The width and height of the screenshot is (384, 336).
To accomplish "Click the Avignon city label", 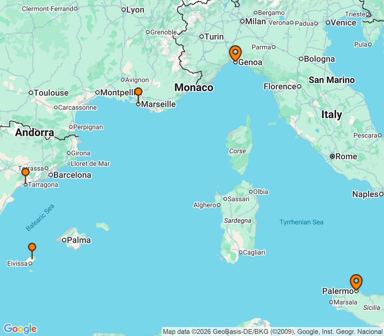I will point(137,80).
